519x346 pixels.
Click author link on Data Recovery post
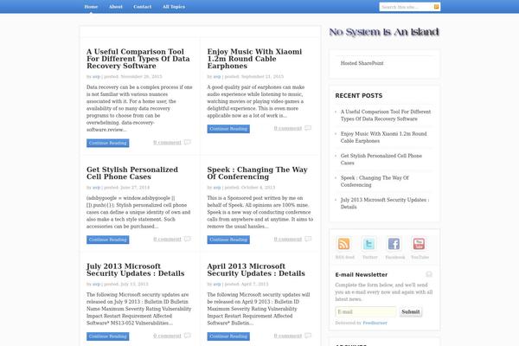pos(96,77)
